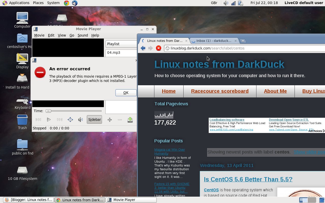Click the GBr keyboard layout indicator
Screen dimensions: 325x203
[214, 3]
